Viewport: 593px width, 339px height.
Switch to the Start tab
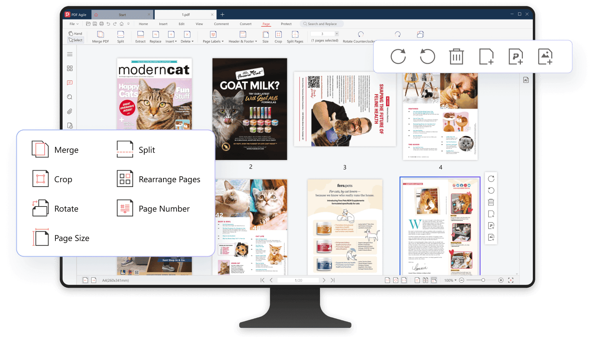click(x=122, y=15)
